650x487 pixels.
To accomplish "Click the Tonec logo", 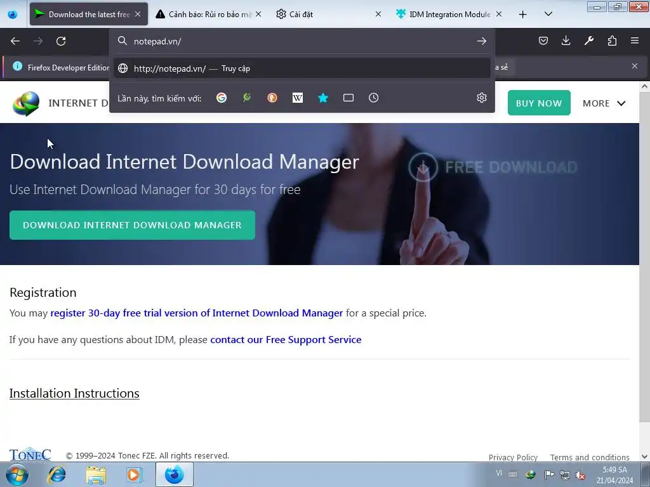I will [30, 454].
